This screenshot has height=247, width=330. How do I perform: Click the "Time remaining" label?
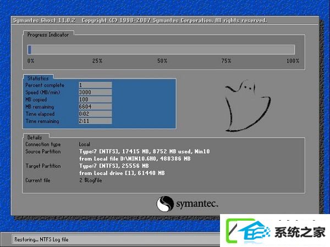[x=42, y=121]
